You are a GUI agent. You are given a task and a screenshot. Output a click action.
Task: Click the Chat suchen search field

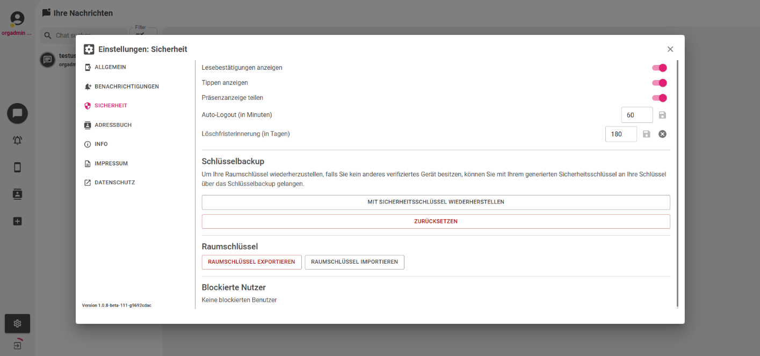[x=84, y=35]
